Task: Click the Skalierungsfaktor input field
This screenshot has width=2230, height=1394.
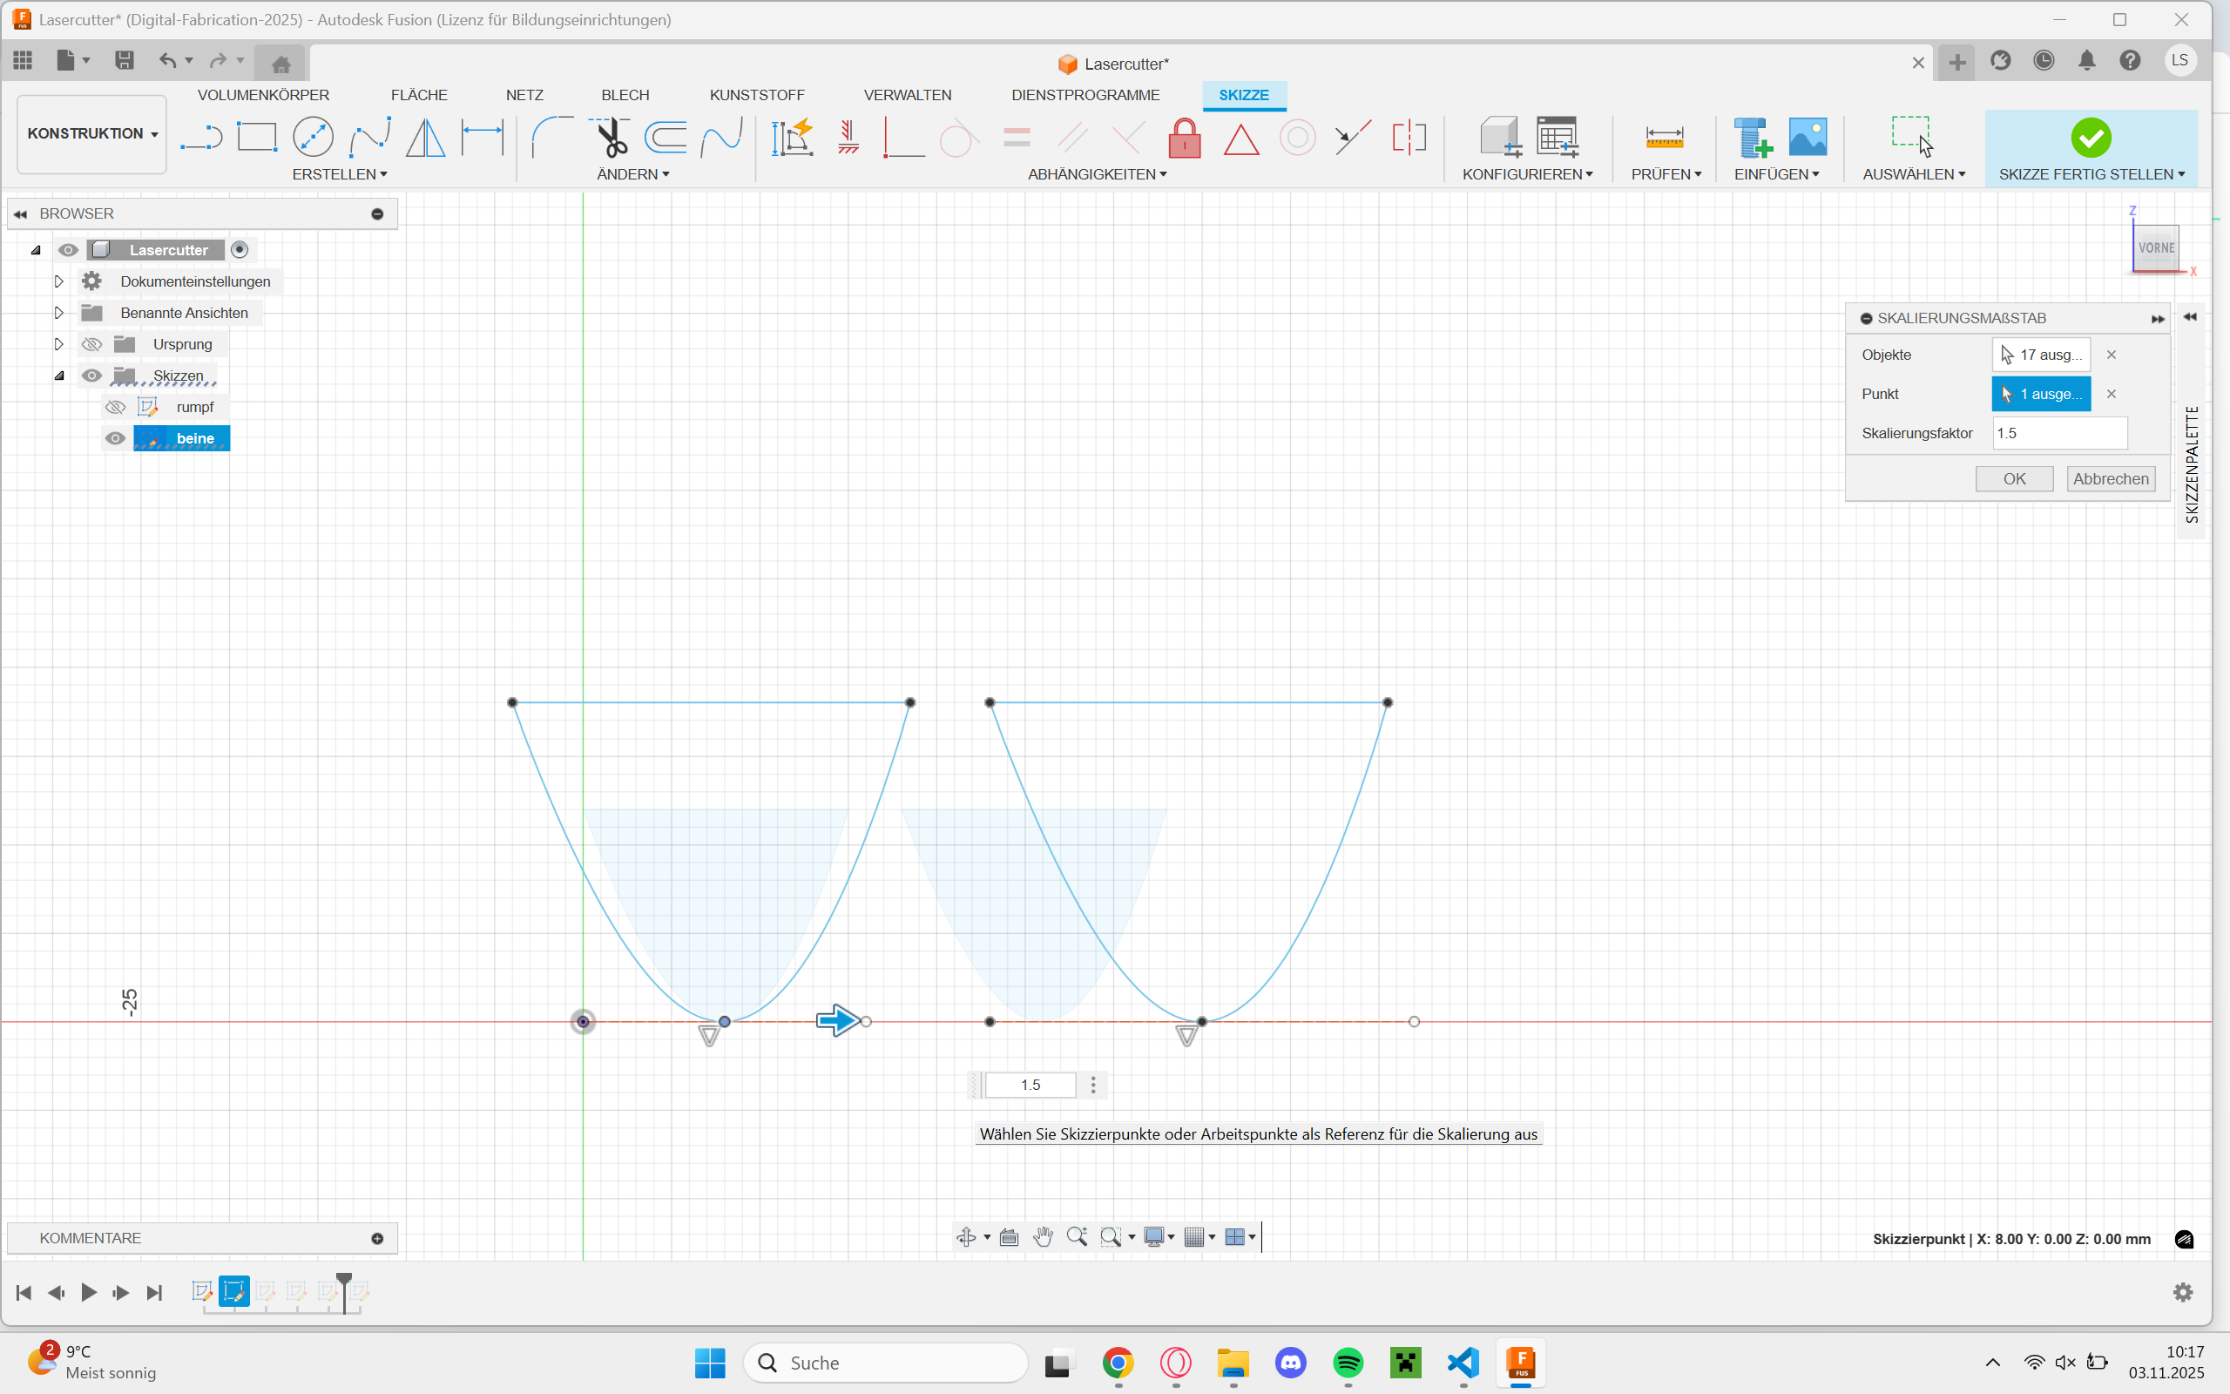Action: tap(2059, 433)
